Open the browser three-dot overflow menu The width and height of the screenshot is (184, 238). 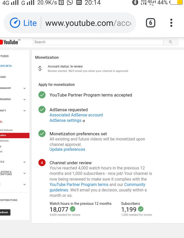(171, 23)
